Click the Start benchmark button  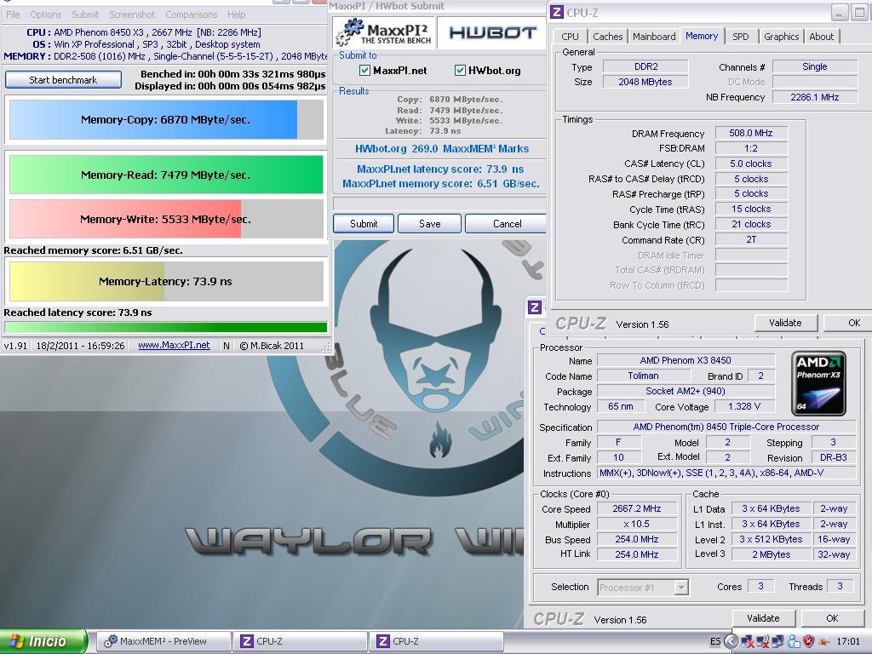[x=63, y=79]
